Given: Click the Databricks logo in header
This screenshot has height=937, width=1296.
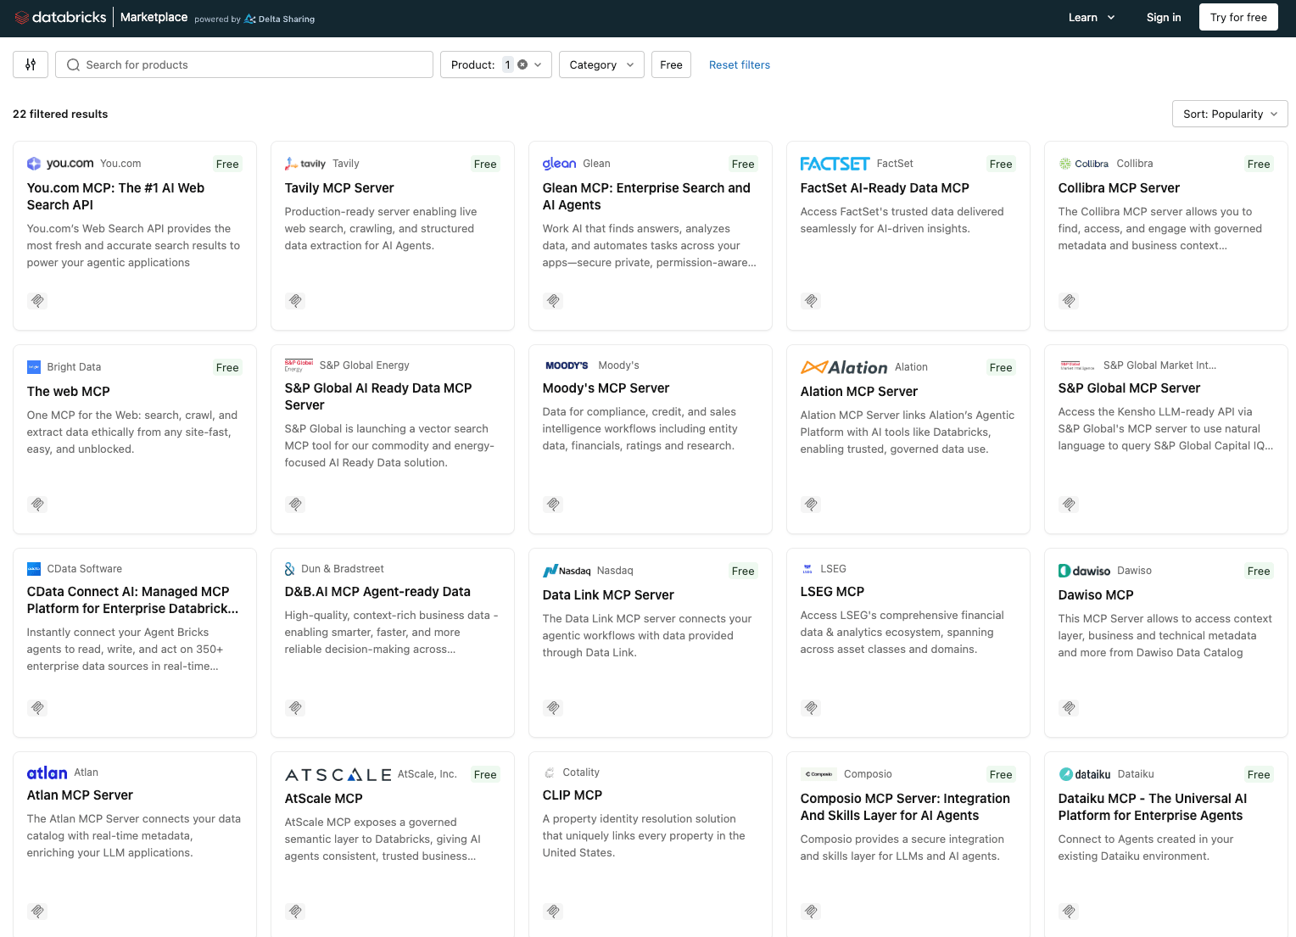Looking at the screenshot, I should (61, 17).
